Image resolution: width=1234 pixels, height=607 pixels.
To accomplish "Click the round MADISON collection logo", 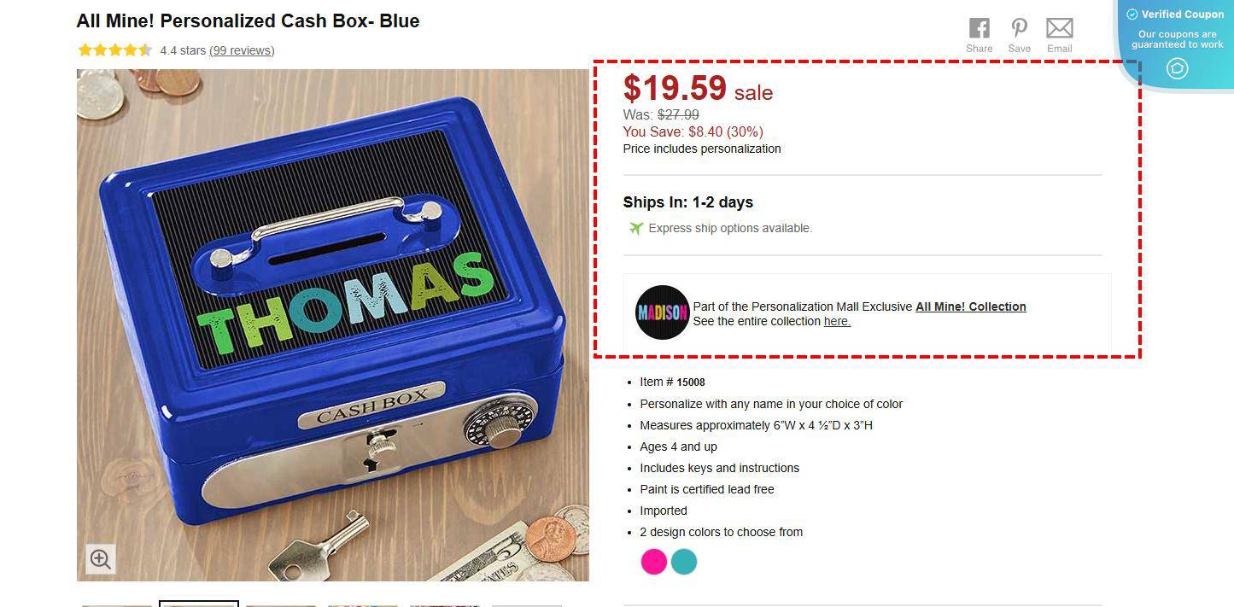I will coord(662,312).
